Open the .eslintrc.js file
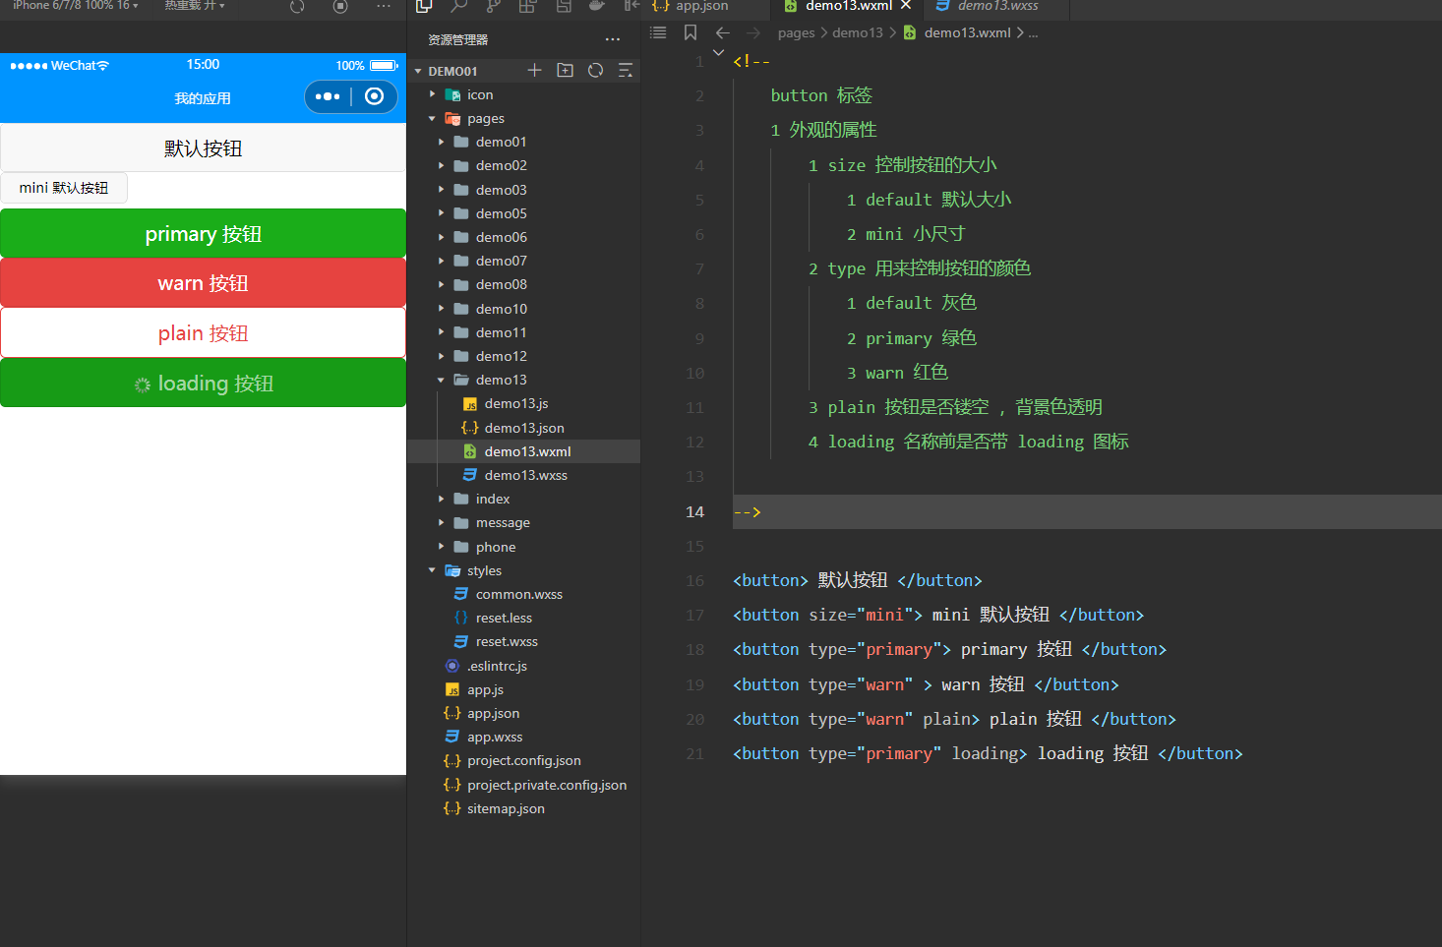 pos(497,666)
